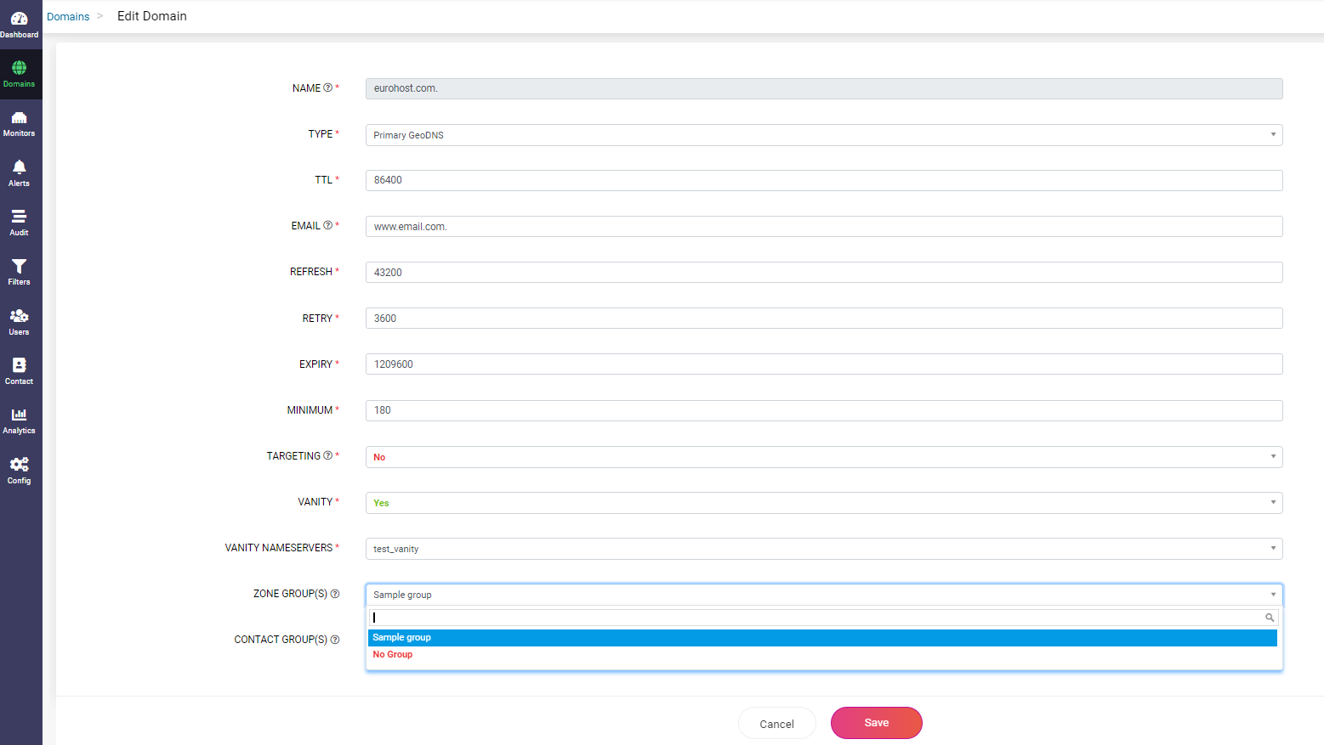Image resolution: width=1324 pixels, height=745 pixels.
Task: Collapse the ZONE GROUP(S) dropdown
Action: point(824,595)
